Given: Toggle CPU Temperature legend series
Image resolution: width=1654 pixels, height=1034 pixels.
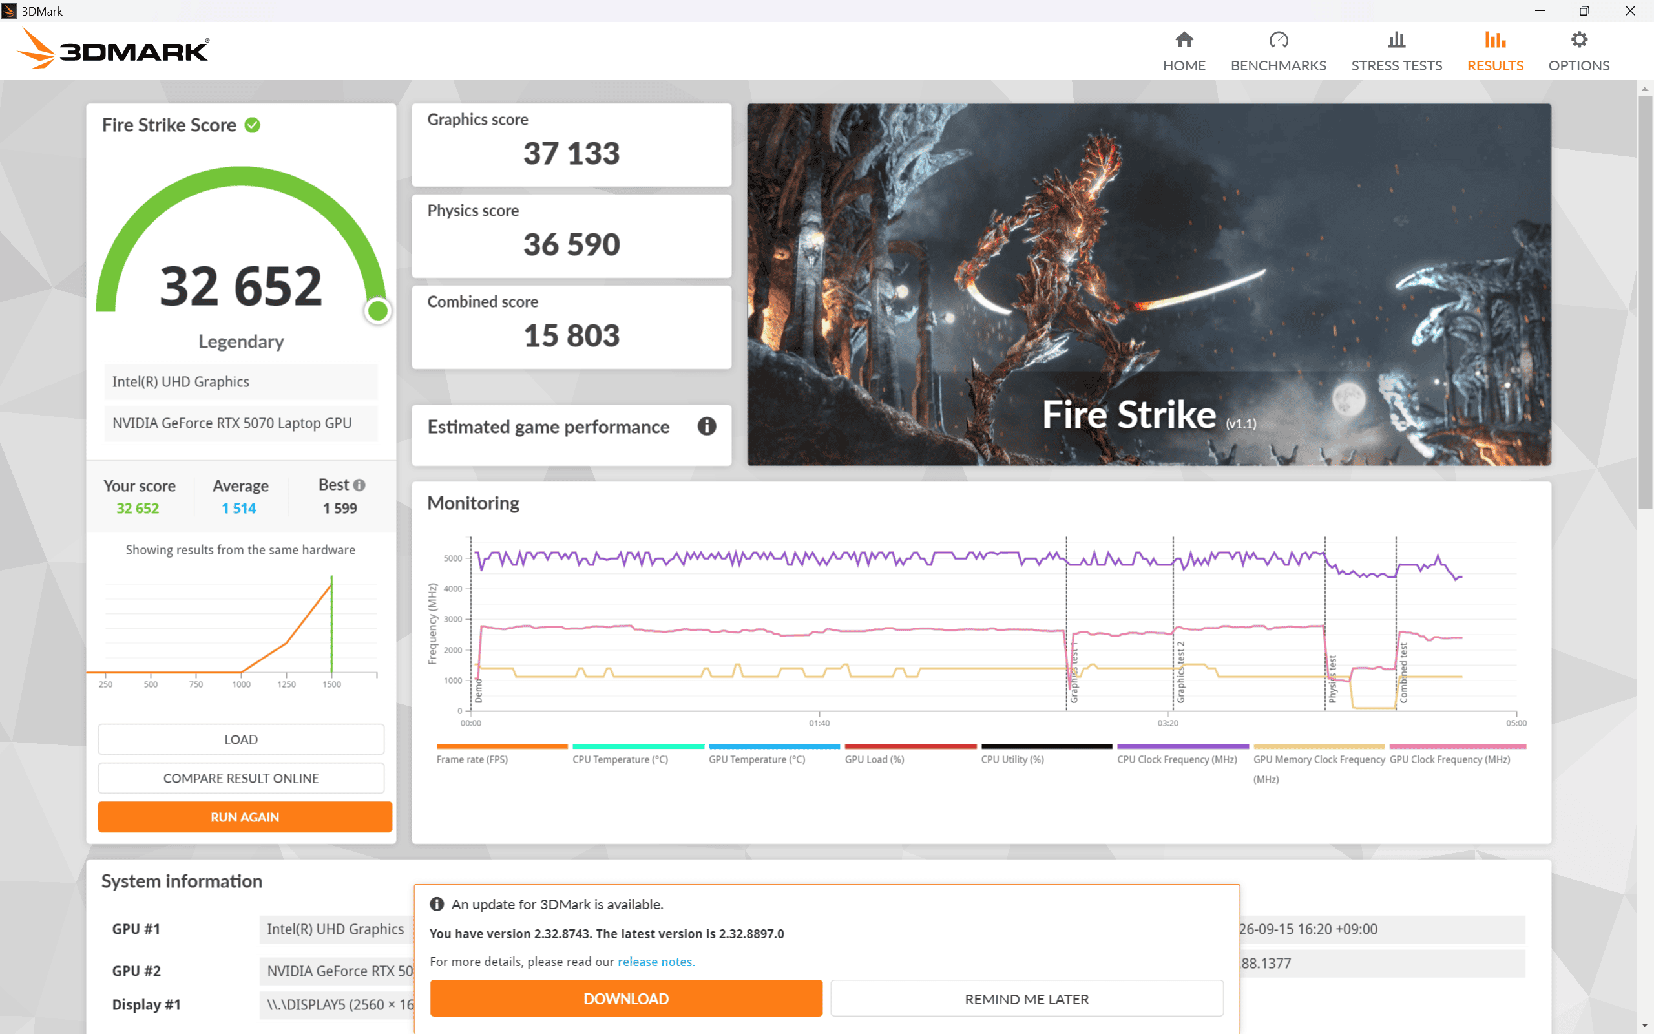Looking at the screenshot, I should pyautogui.click(x=638, y=754).
